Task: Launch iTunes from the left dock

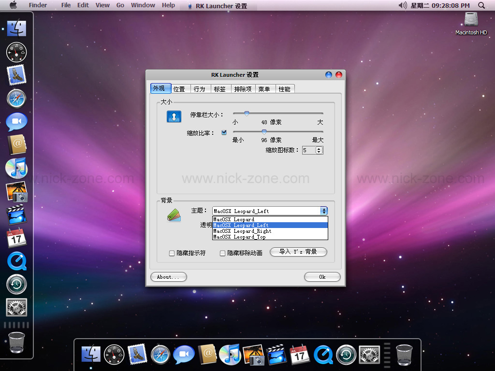Action: (x=16, y=168)
